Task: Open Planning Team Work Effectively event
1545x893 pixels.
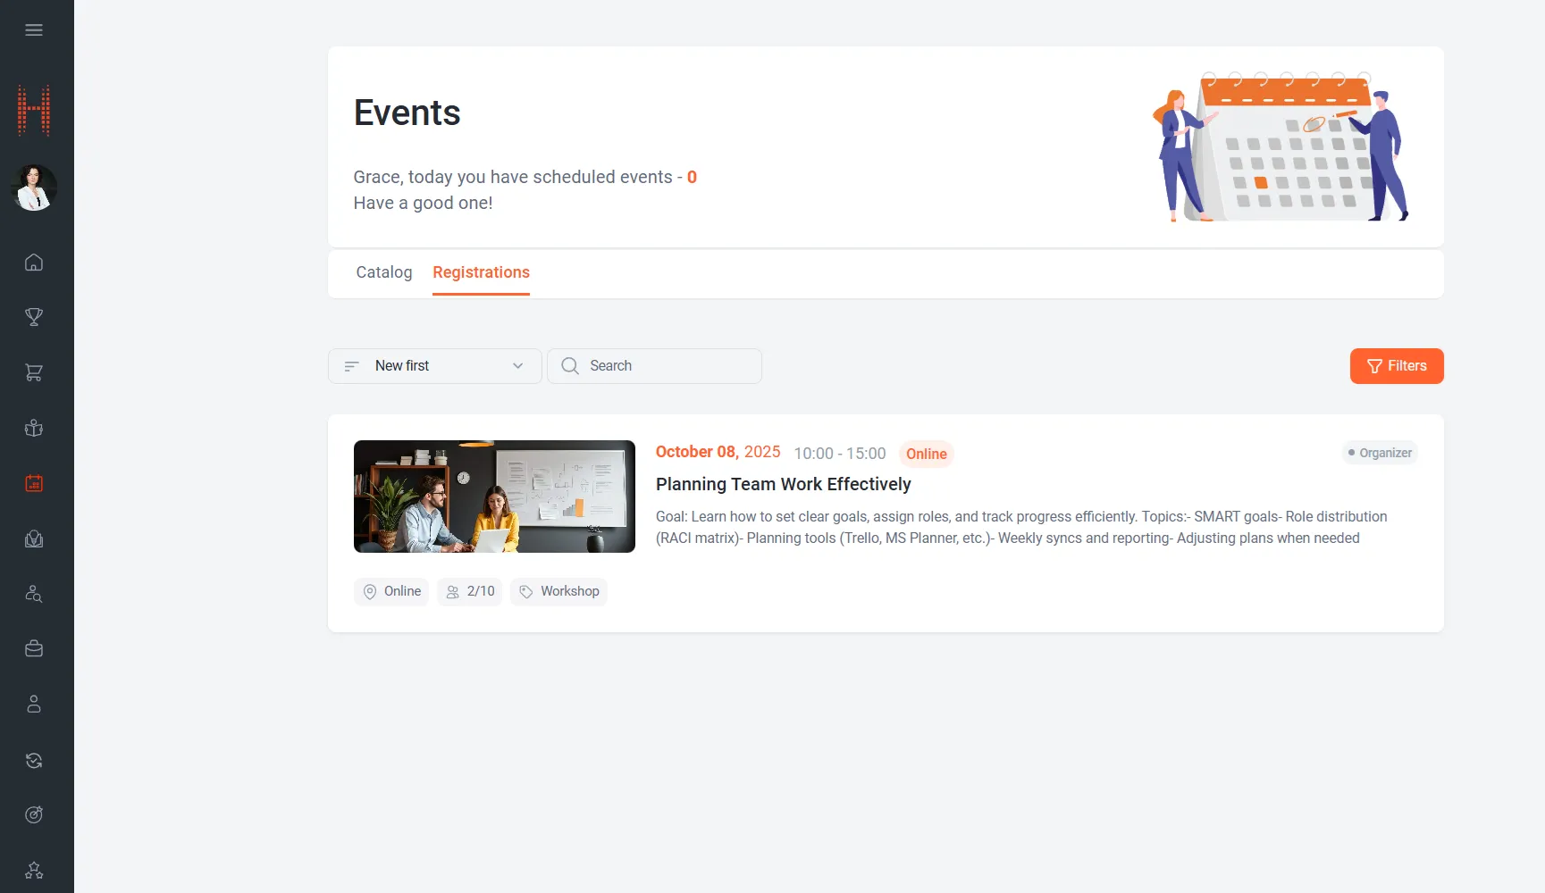Action: point(783,484)
